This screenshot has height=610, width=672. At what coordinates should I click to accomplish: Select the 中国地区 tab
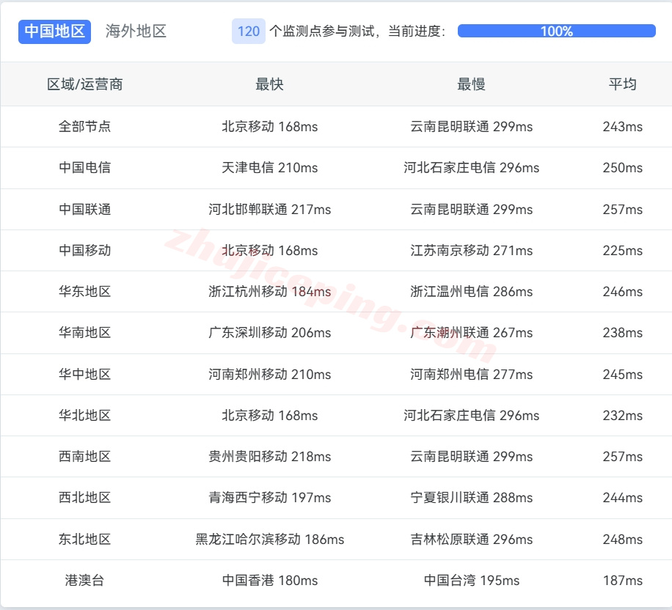(54, 32)
